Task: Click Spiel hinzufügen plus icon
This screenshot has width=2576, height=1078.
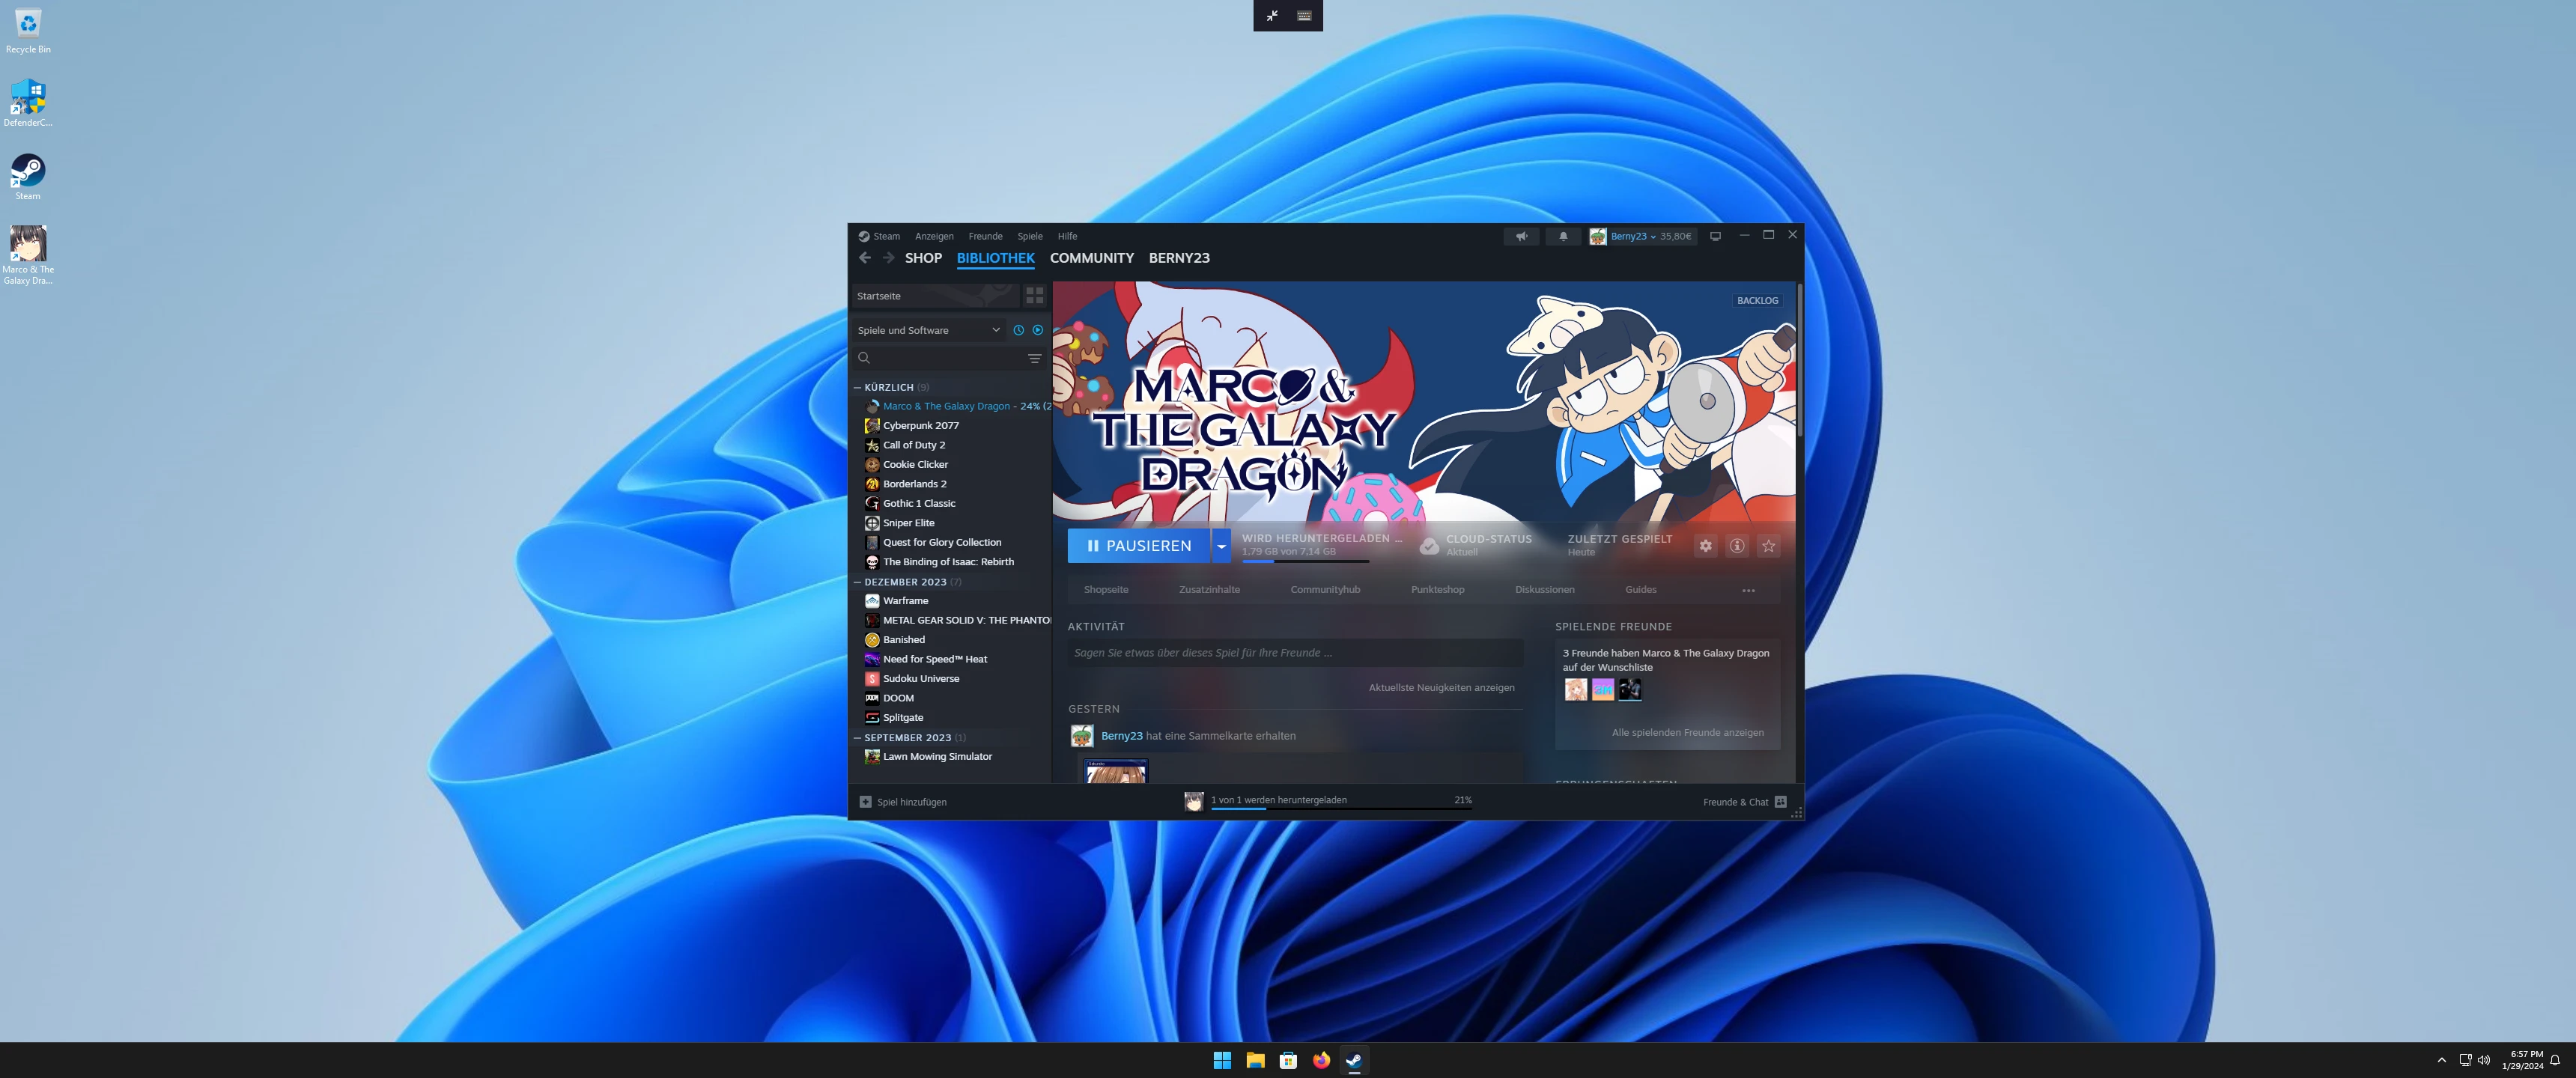Action: pos(865,802)
